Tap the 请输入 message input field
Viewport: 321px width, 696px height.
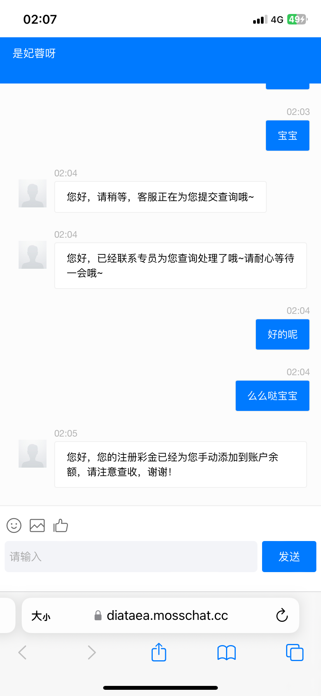tap(131, 557)
